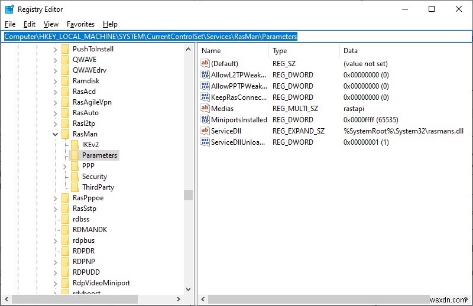Screen dimensions: 473x306
Task: Click the RDMANDK folder icon
Action: 65,230
